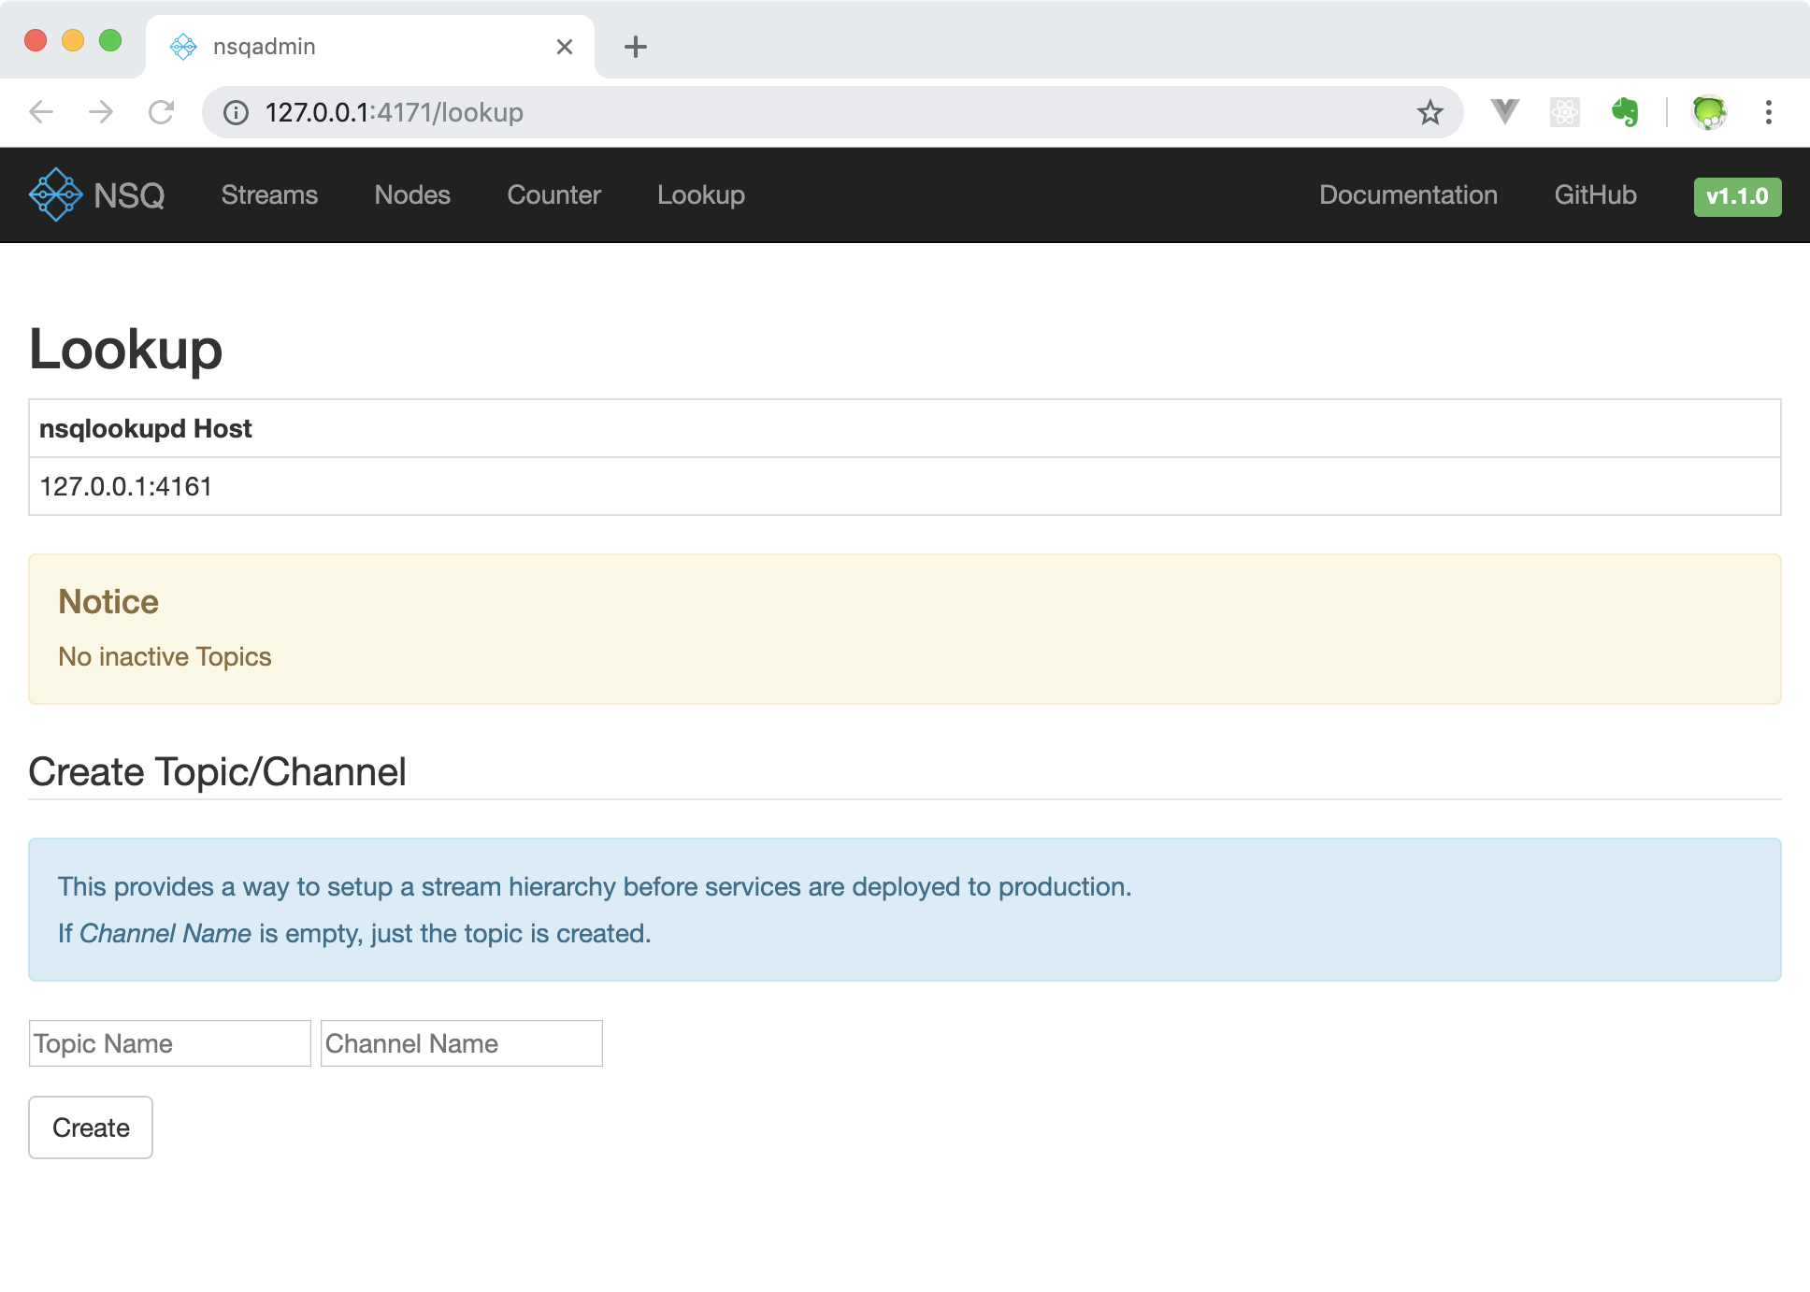Bookmark page with the star icon
This screenshot has height=1292, width=1810.
[x=1429, y=113]
